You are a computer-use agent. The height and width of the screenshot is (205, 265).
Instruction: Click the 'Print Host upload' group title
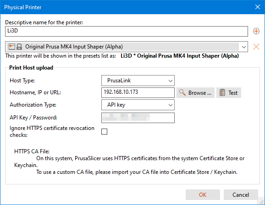[x=31, y=68]
